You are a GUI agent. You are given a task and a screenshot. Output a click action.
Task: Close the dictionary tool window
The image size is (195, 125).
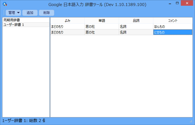[187, 3]
